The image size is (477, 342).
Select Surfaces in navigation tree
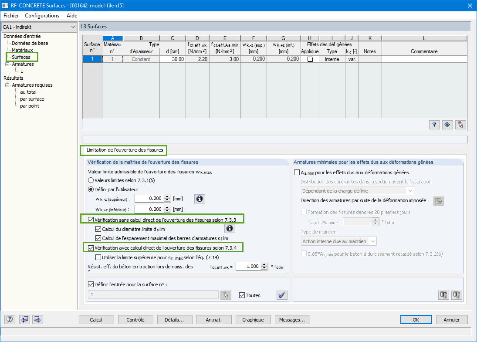click(x=21, y=57)
